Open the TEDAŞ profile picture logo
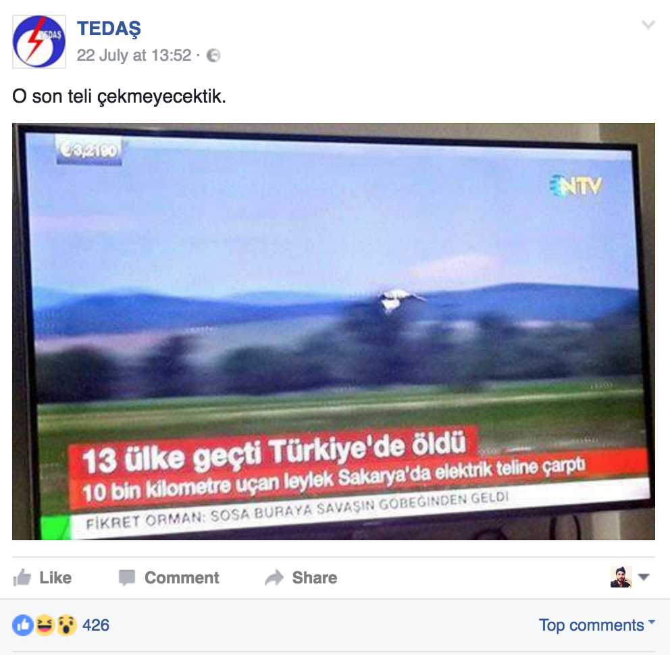 click(x=39, y=42)
